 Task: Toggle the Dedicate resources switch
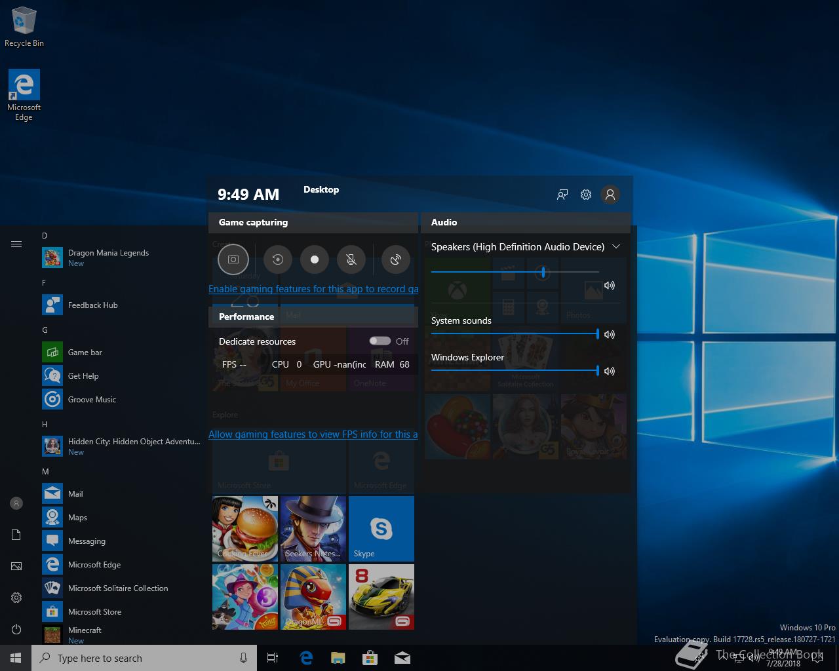point(380,341)
